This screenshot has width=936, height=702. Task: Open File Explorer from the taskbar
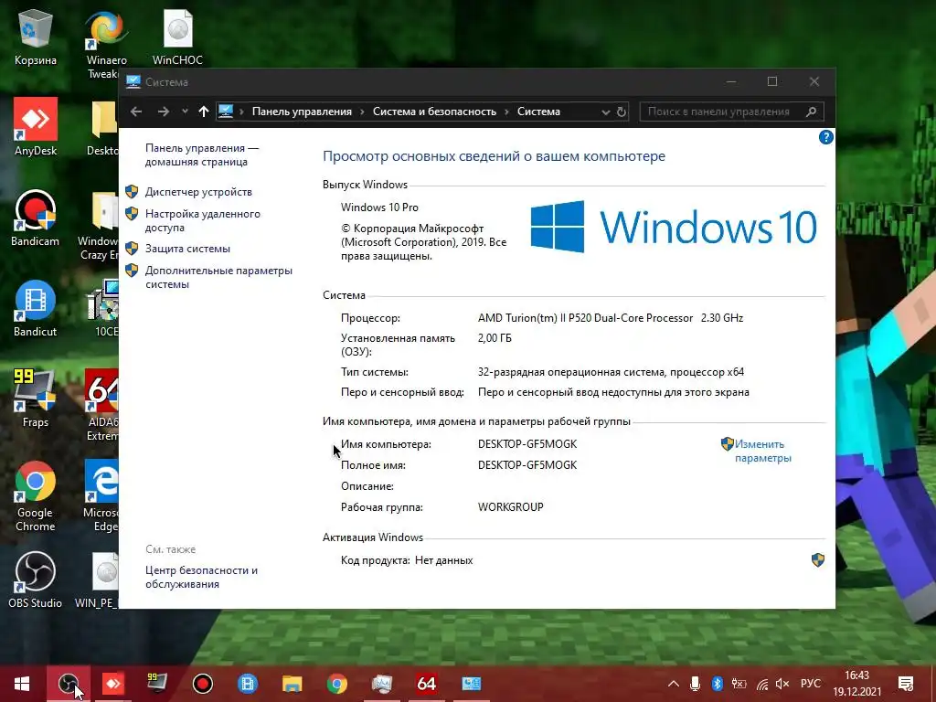[292, 684]
